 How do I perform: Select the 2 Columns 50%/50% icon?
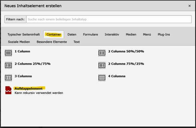pyautogui.click(x=101, y=53)
